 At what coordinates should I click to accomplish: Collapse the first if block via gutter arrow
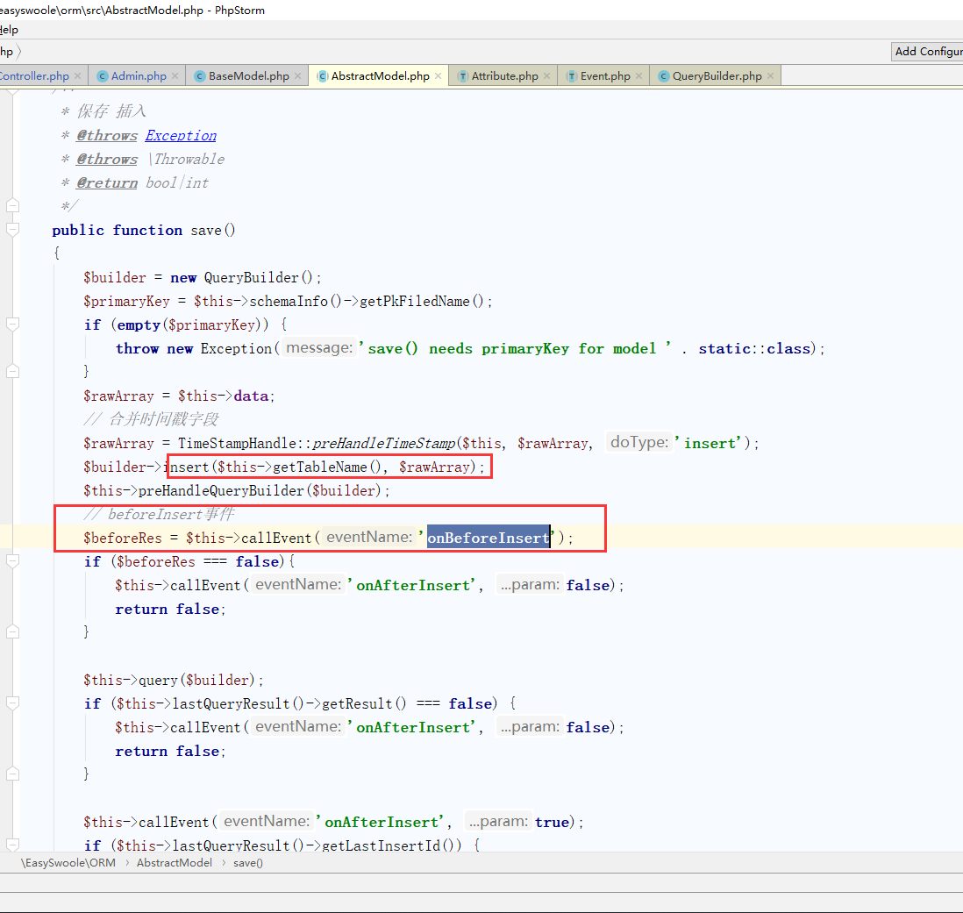pyautogui.click(x=12, y=325)
